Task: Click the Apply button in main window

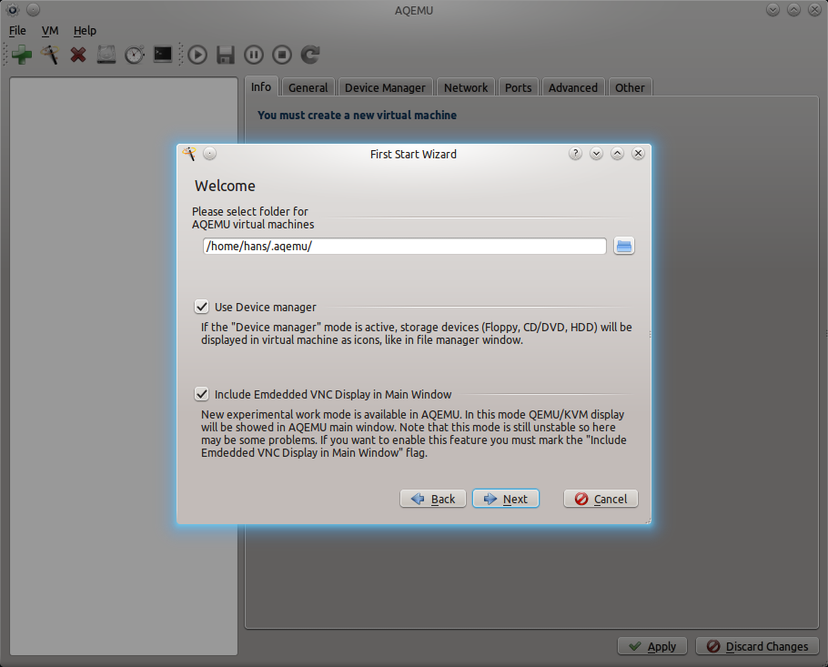Action: [652, 646]
